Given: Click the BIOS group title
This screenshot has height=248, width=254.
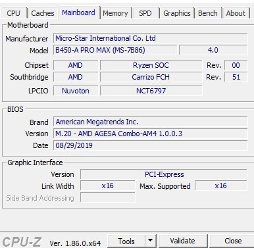Looking at the screenshot, I should [x=15, y=109].
